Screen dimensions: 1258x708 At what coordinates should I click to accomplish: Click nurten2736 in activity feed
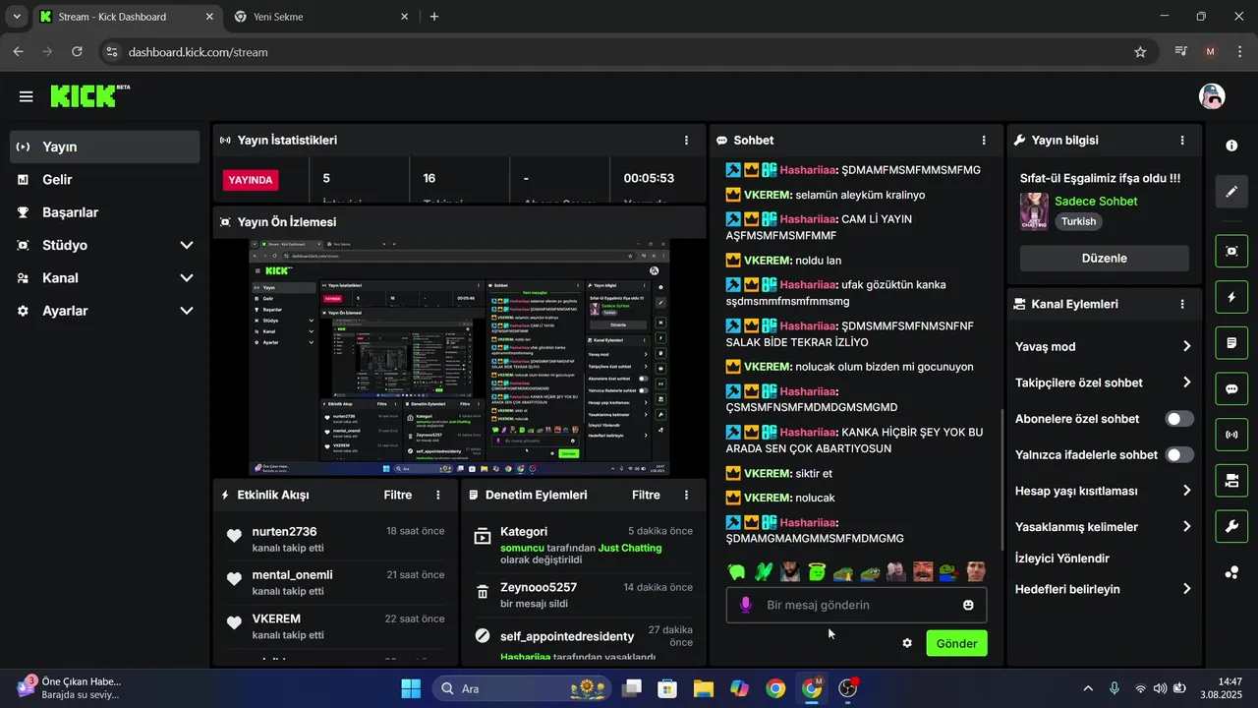[284, 531]
